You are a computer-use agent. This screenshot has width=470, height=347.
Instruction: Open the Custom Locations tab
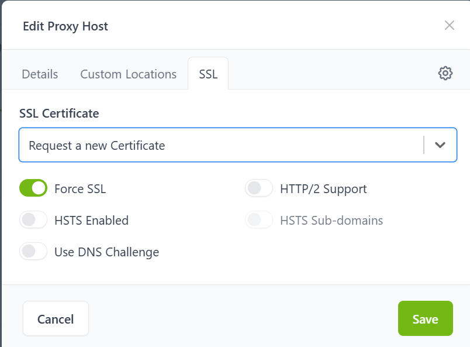tap(128, 74)
